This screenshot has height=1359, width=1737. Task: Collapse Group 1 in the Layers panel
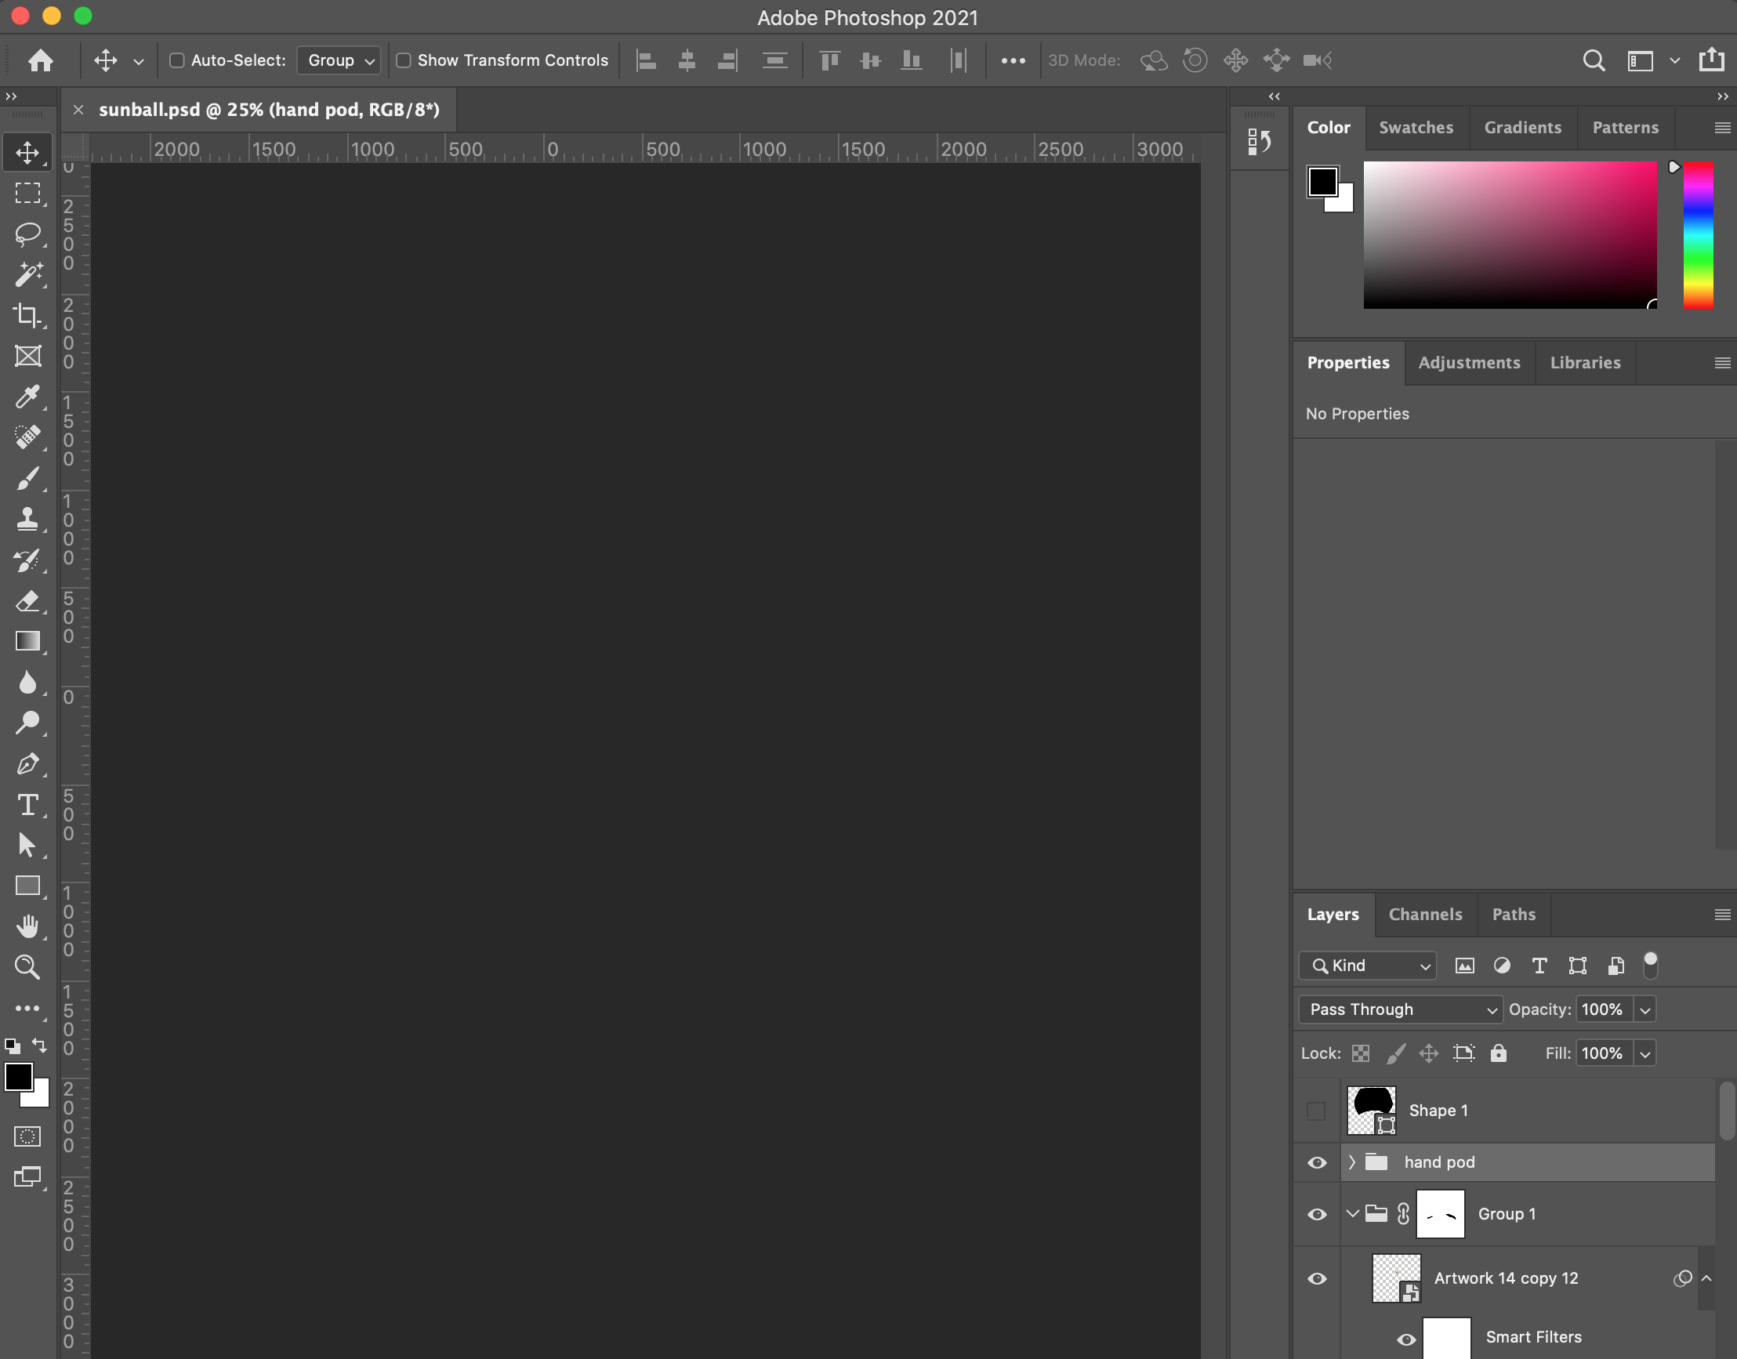point(1352,1213)
